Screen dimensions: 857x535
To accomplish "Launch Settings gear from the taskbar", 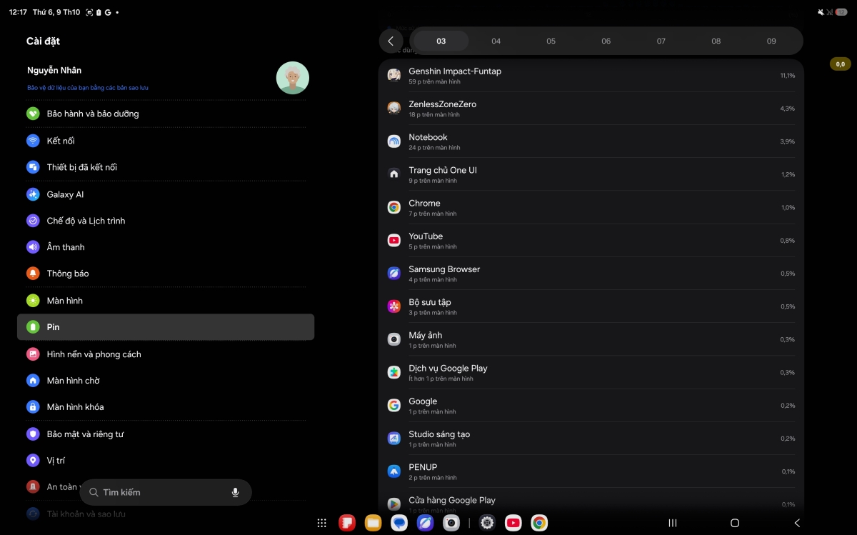I will [487, 524].
